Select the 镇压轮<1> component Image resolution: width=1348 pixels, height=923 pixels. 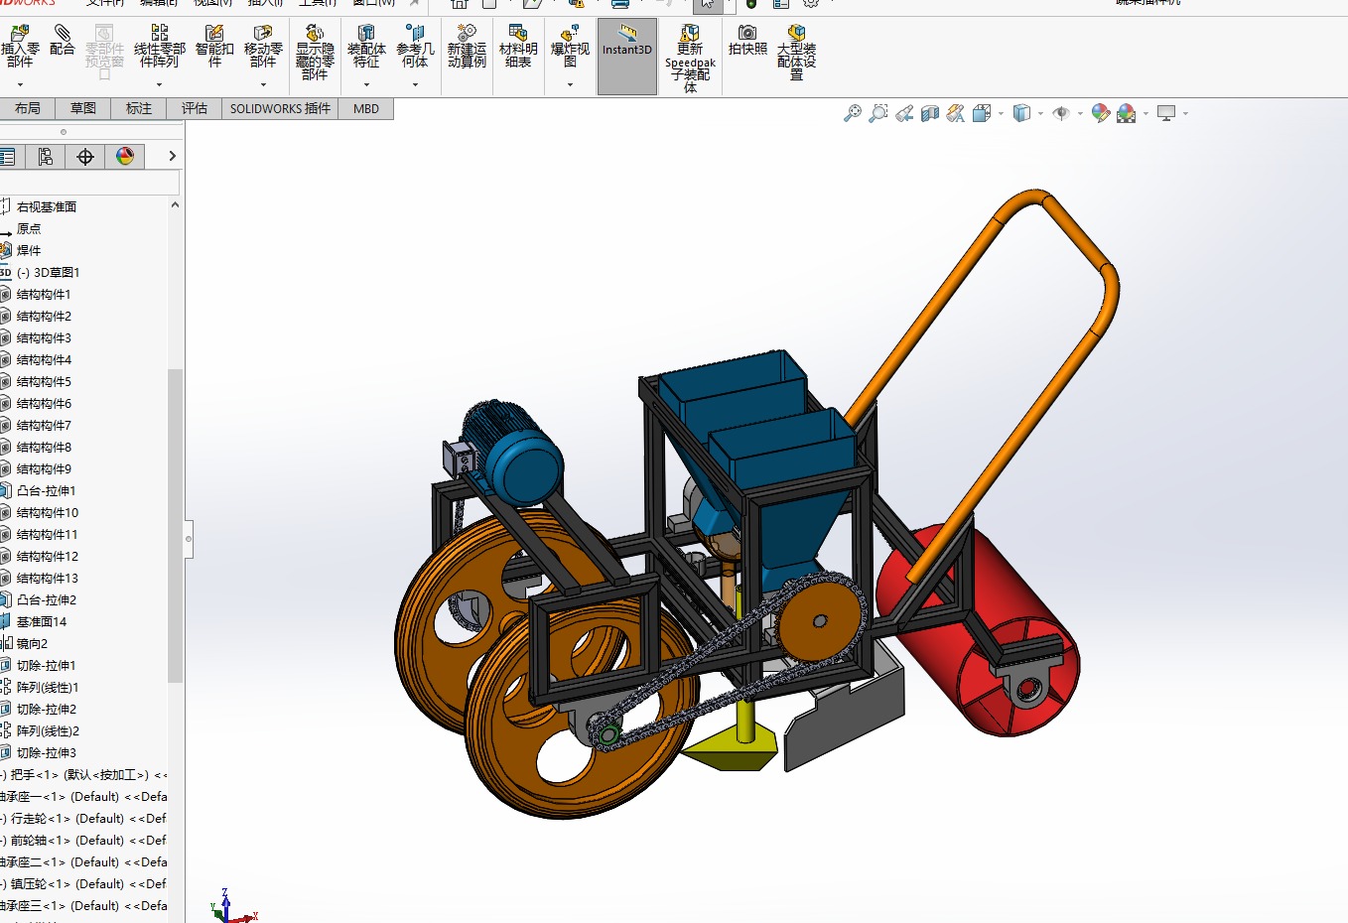pos(83,883)
